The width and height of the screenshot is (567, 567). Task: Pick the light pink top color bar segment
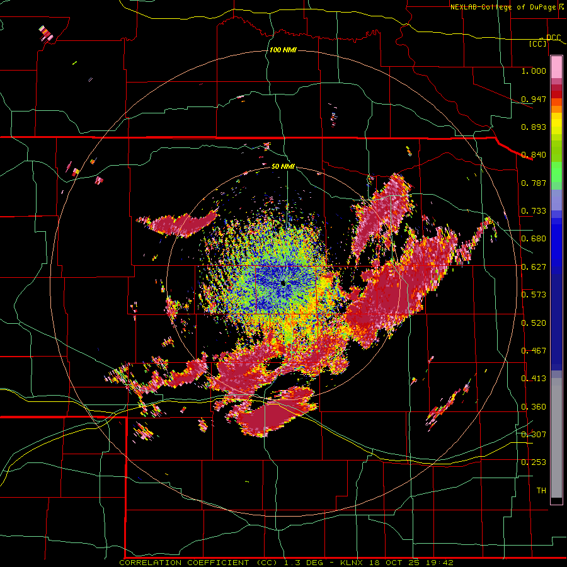tap(556, 67)
